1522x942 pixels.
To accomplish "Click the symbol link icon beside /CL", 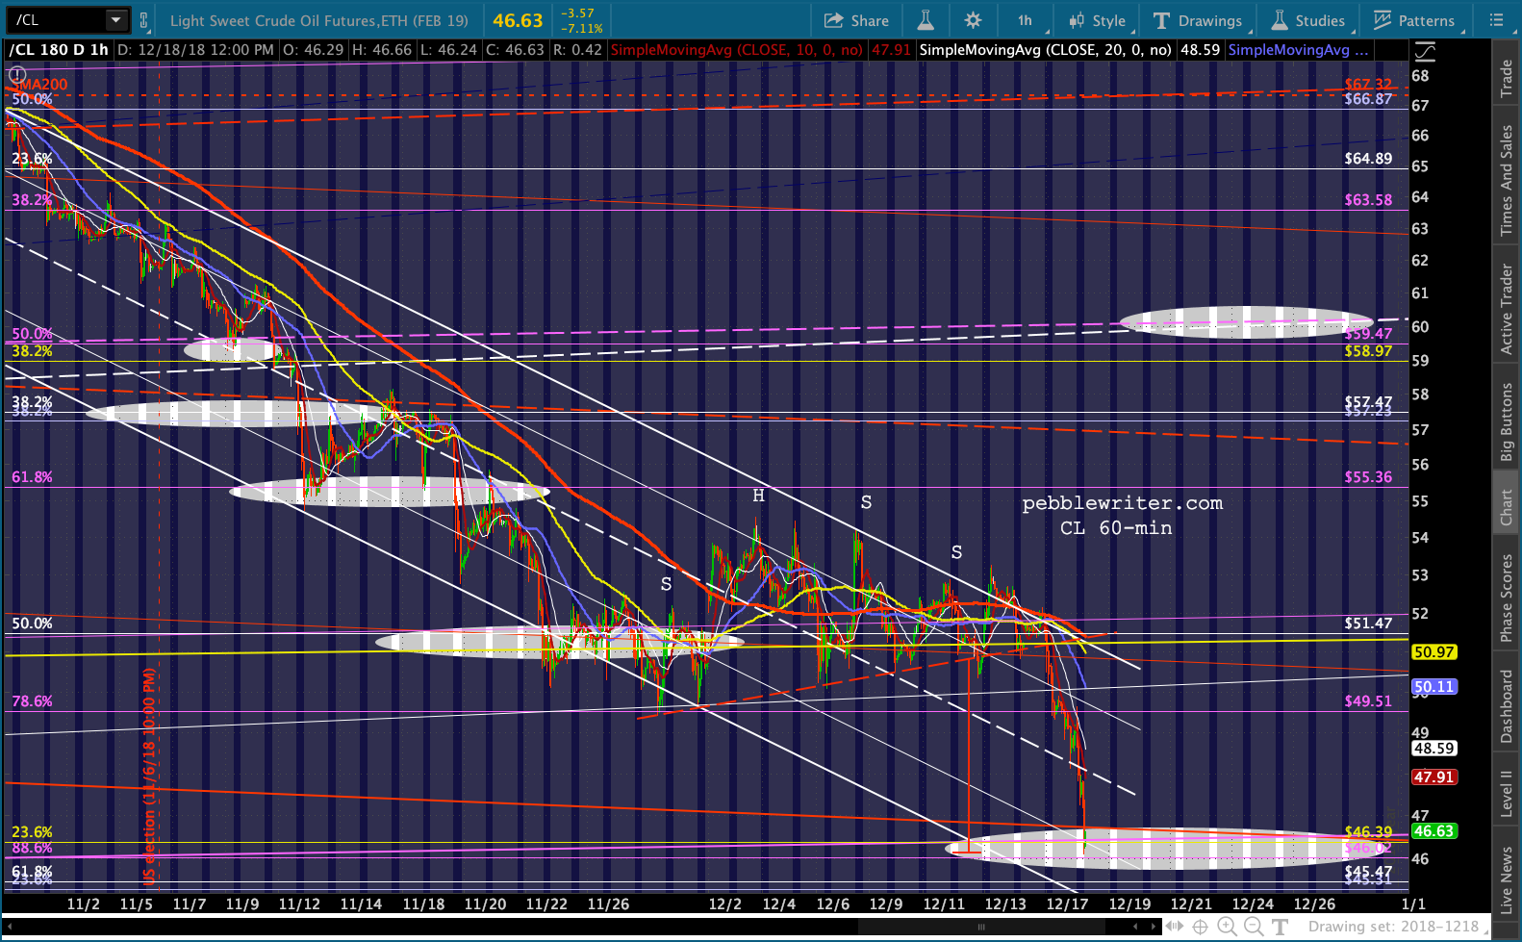I will point(144,20).
